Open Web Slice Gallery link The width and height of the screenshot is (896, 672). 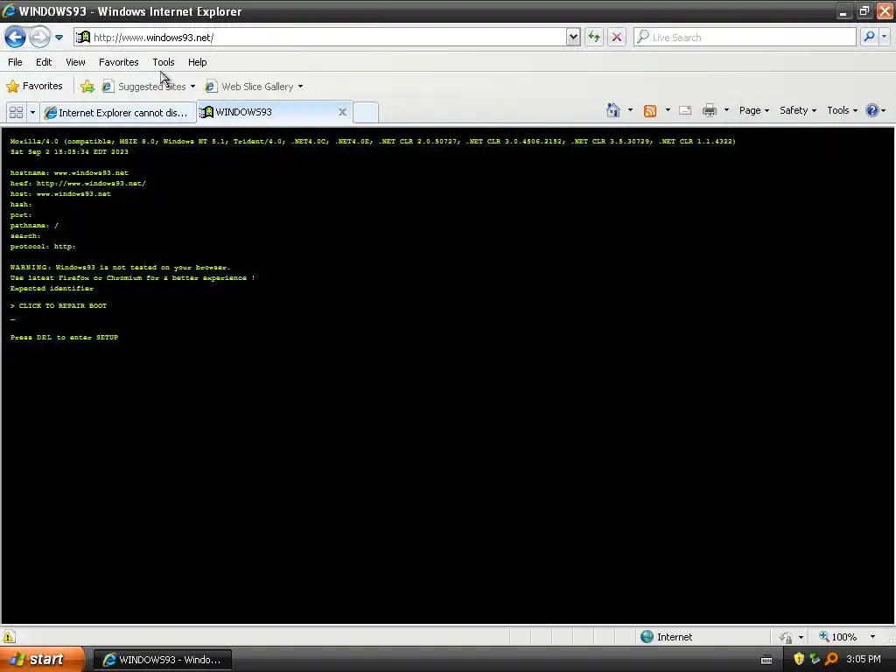[249, 87]
